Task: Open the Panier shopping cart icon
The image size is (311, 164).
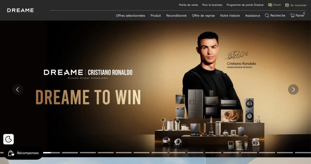Action: pos(292,15)
